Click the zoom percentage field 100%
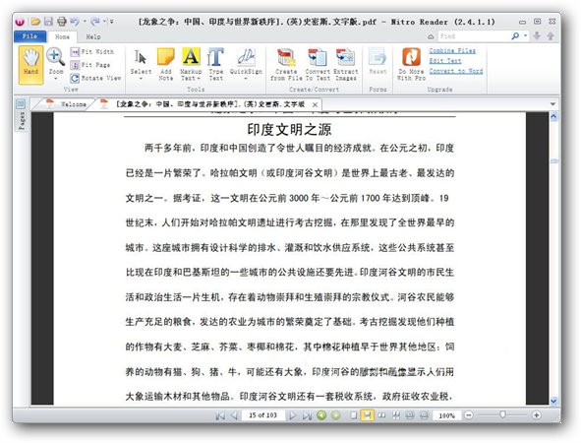 [x=446, y=415]
